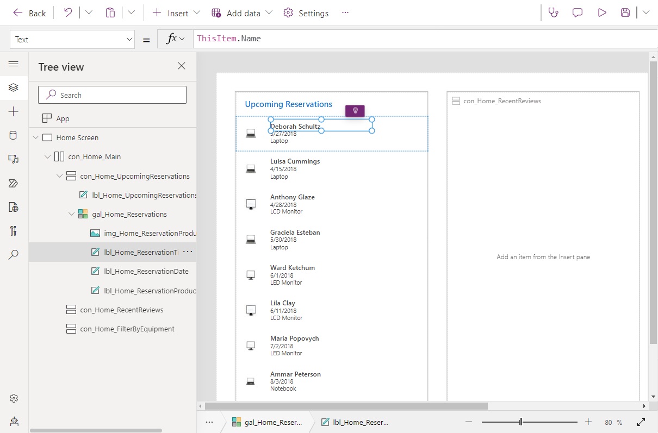
Task: Save the app using the disk icon
Action: [625, 12]
